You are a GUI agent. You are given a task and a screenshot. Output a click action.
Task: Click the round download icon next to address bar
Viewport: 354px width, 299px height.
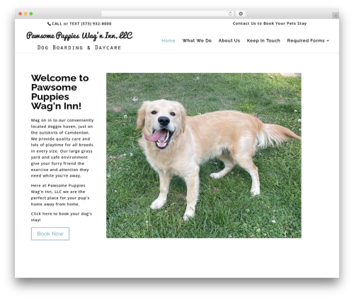[x=241, y=13]
